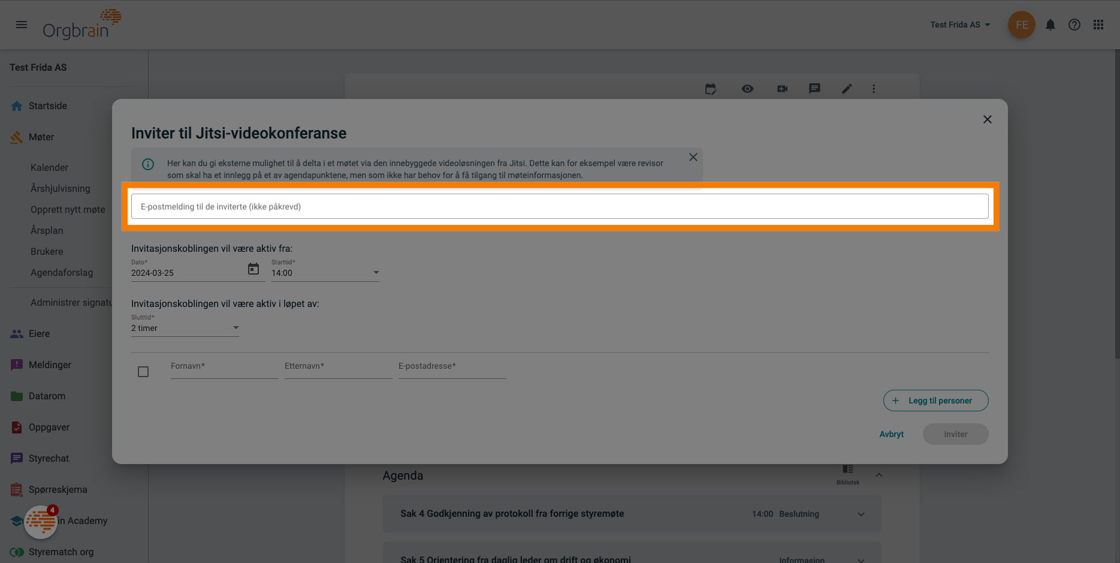The width and height of the screenshot is (1120, 563).
Task: Click the info circle icon in banner
Action: 148,164
